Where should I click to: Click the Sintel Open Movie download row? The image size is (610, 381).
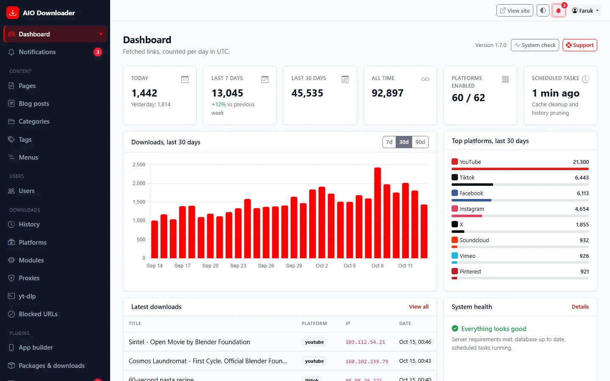(x=280, y=342)
